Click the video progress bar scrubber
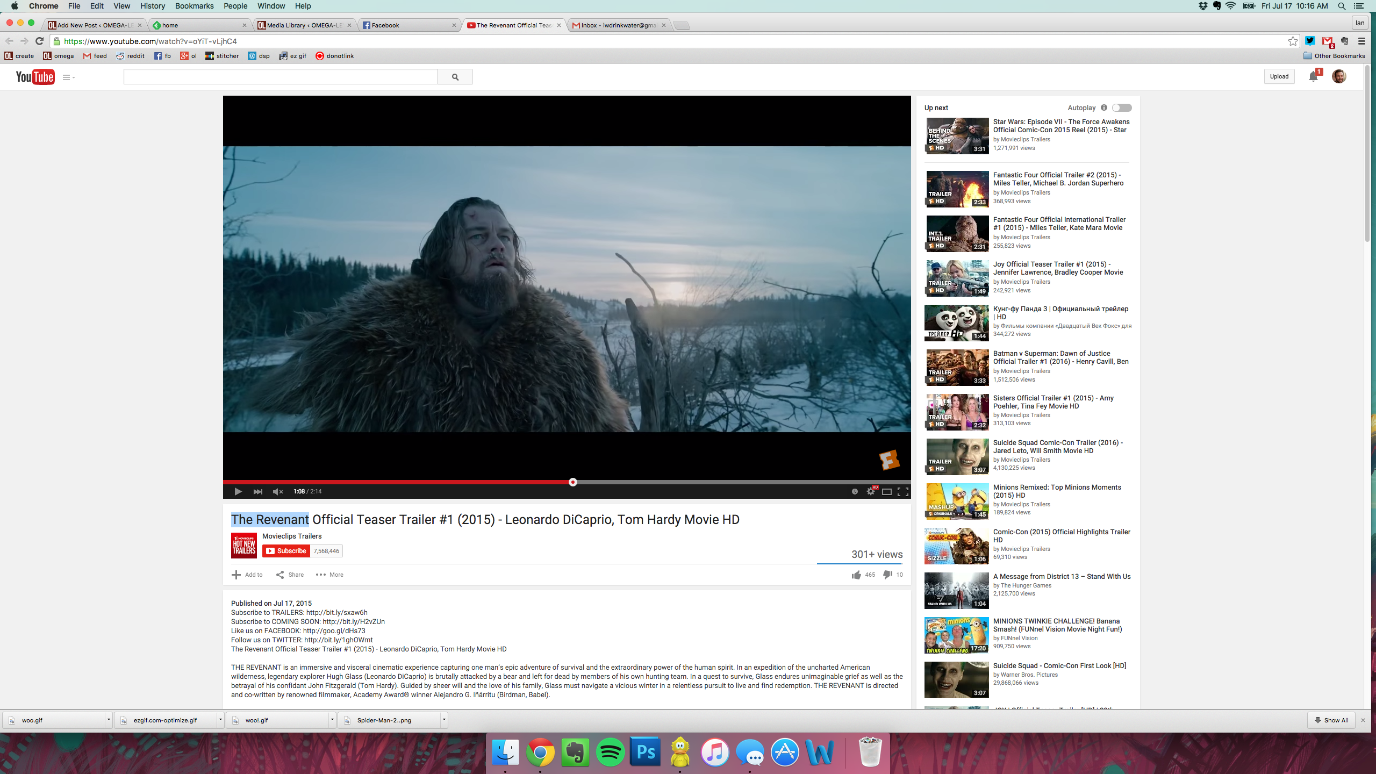The height and width of the screenshot is (774, 1376). click(x=573, y=482)
